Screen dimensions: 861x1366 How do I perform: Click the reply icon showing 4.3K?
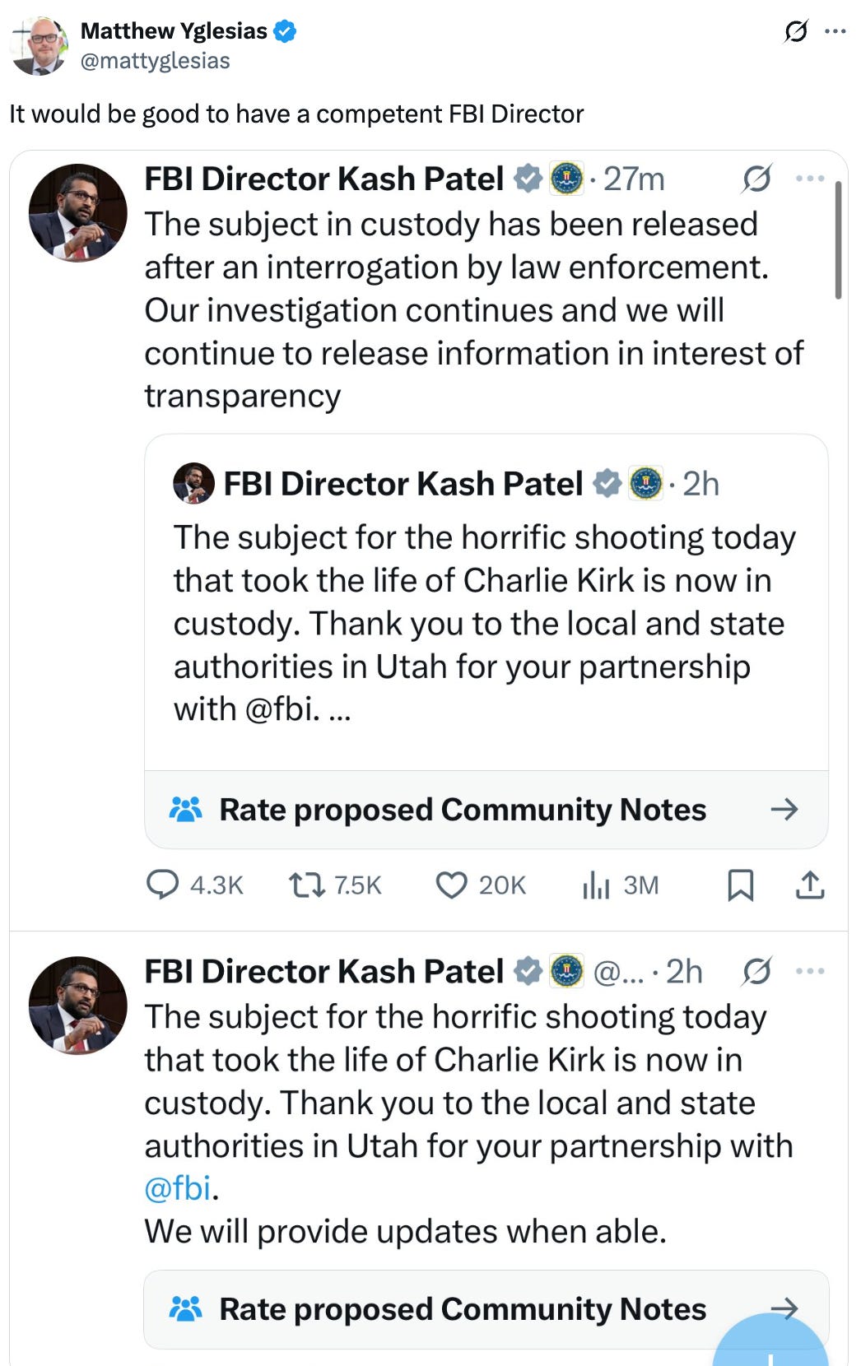162,885
